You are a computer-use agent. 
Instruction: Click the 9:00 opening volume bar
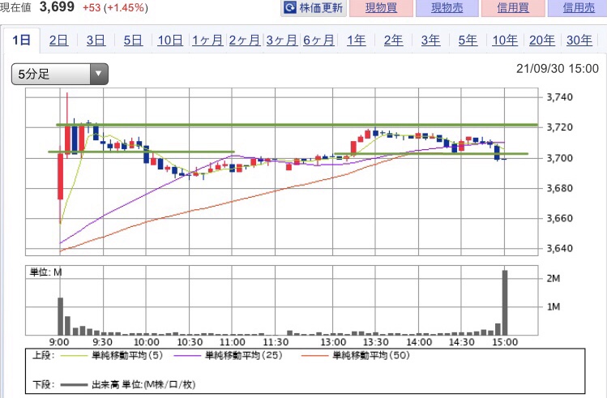click(x=61, y=316)
